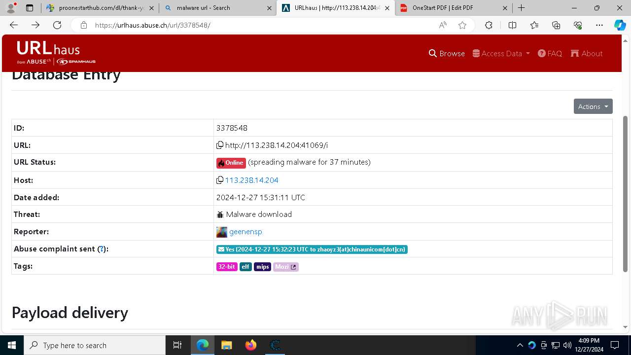Open Microsoft Edge from taskbar
Image resolution: width=631 pixels, height=355 pixels.
(x=203, y=345)
